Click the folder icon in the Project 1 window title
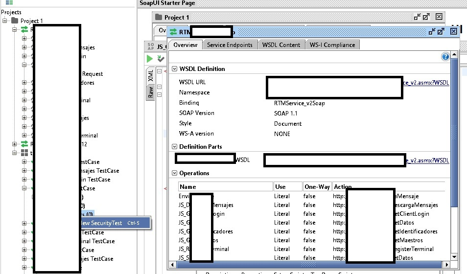 coord(159,17)
